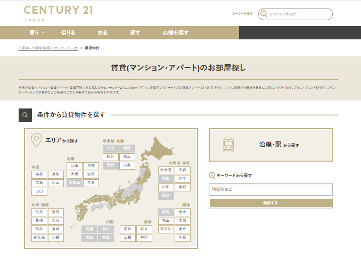Viewport: 361px width, 260px height.
Task: Go to 店舗を探す in navigation
Action: (176, 32)
